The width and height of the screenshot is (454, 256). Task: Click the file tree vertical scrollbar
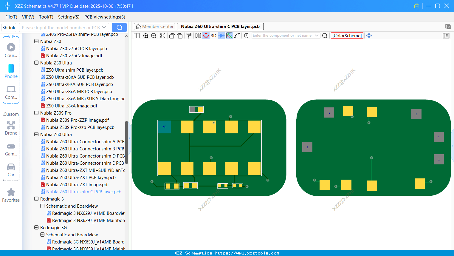[x=126, y=143]
